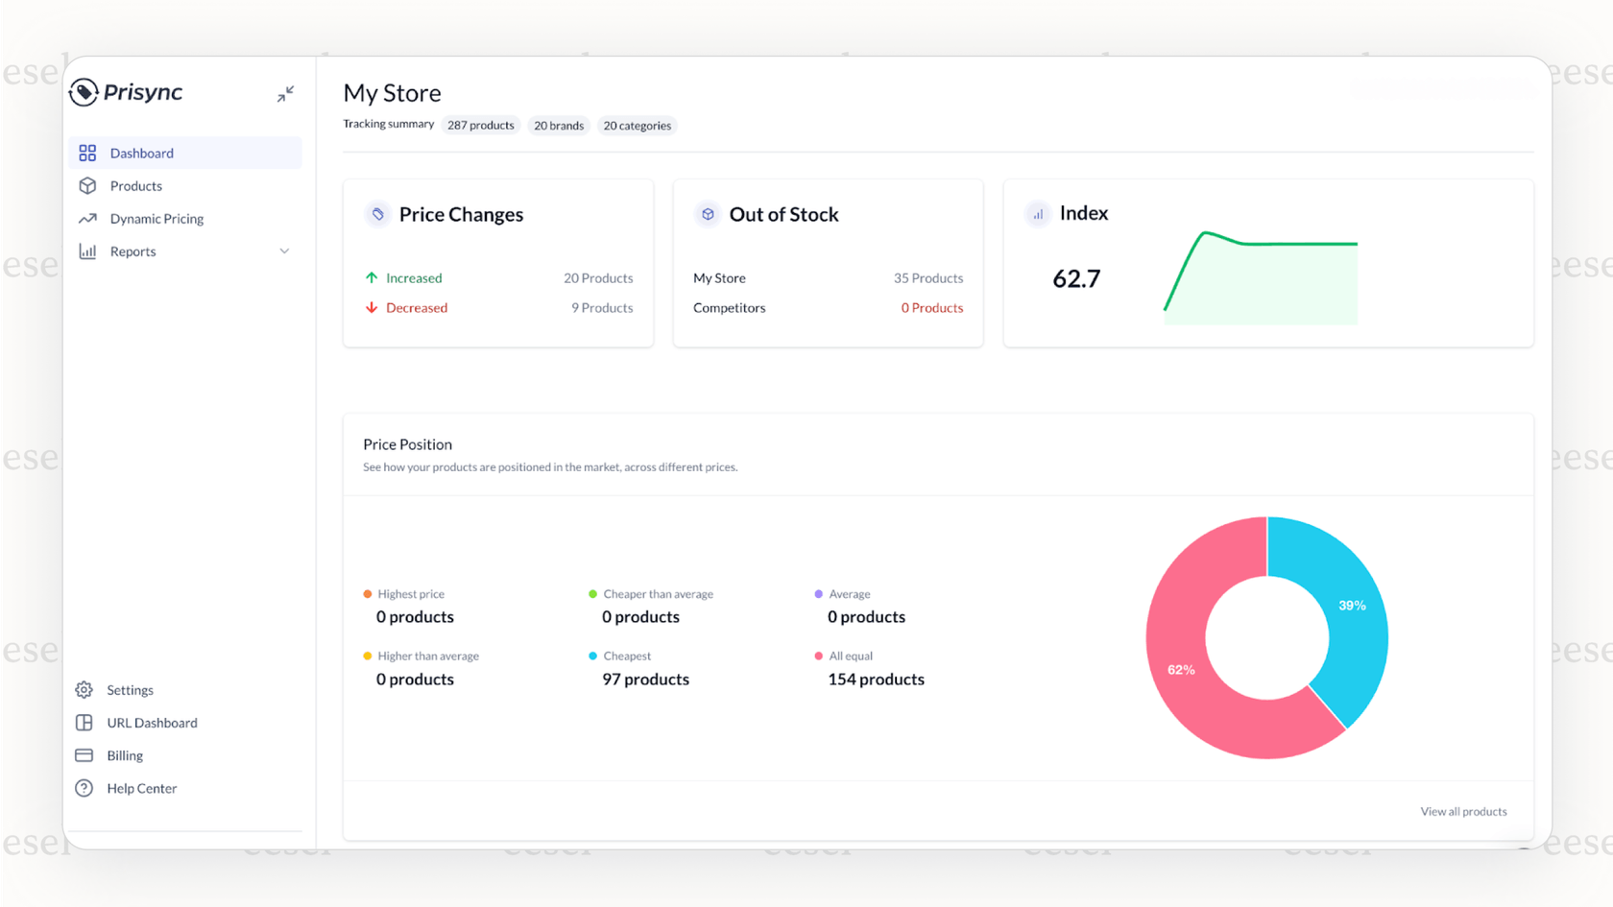Screen dimensions: 1613x907
Task: Select the 287 products summary pill
Action: (480, 125)
